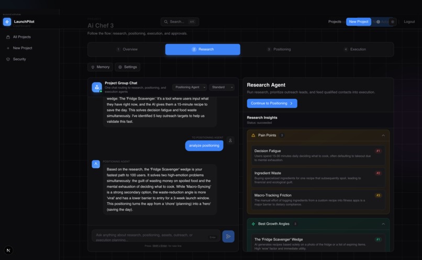Screen dimensions: 422x260
Task: Select the Research step tab
Action: coord(203,49)
